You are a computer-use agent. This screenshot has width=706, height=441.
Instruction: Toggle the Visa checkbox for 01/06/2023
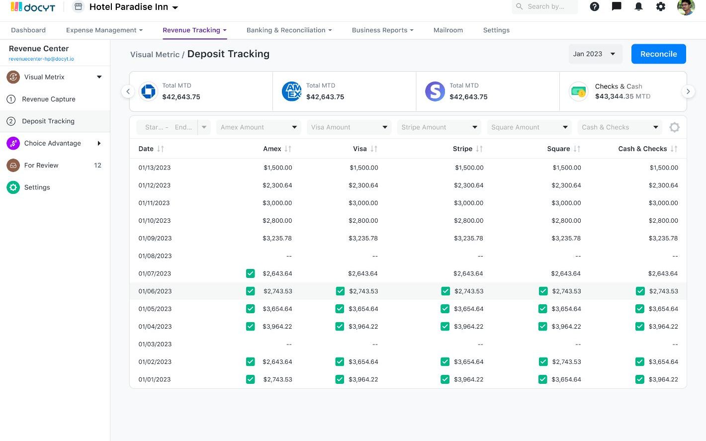tap(340, 291)
